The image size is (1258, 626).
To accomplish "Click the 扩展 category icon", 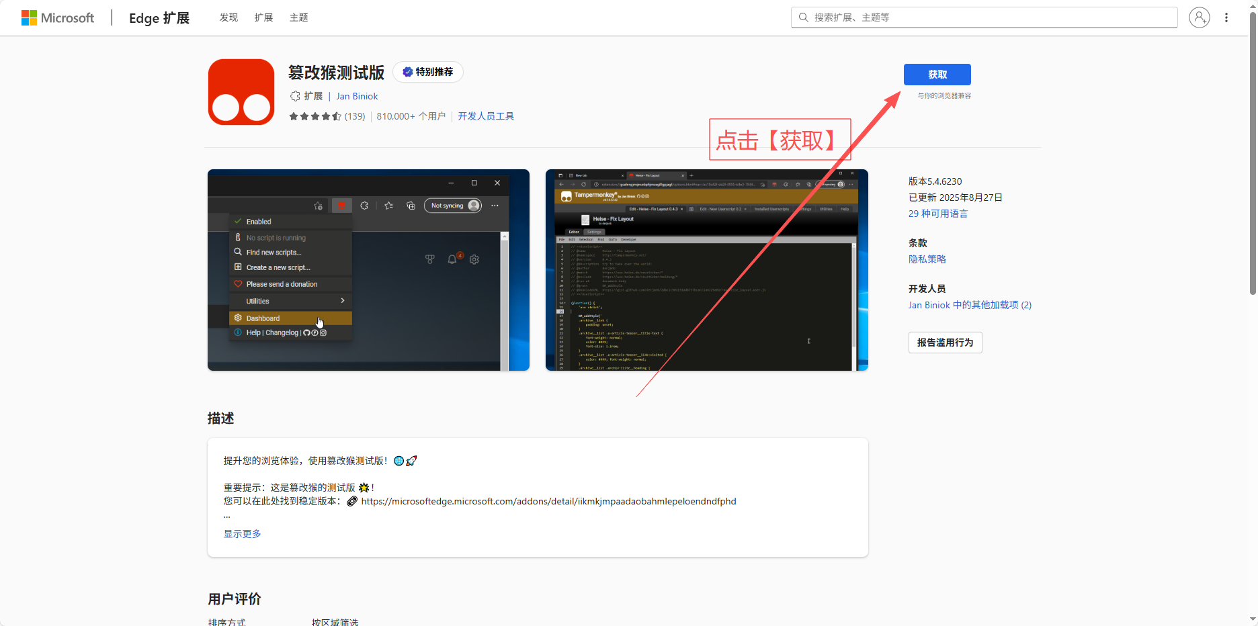I will click(296, 95).
